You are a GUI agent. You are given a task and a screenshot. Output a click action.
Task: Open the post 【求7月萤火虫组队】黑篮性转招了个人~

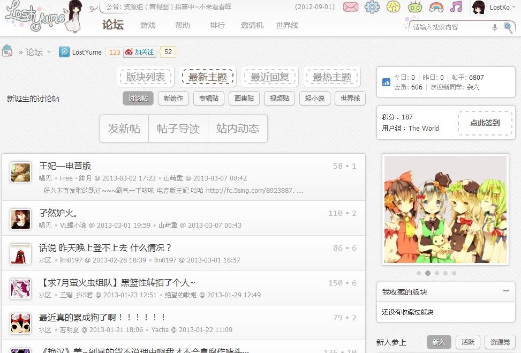(117, 283)
